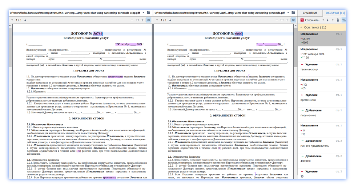
Task: Toggle synchronized scrolling in right pane
Action: [x=293, y=20]
